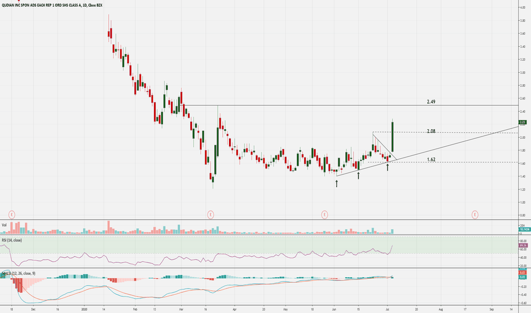531x313 pixels.
Task: Click the May label on the time axis
Action: point(285,309)
